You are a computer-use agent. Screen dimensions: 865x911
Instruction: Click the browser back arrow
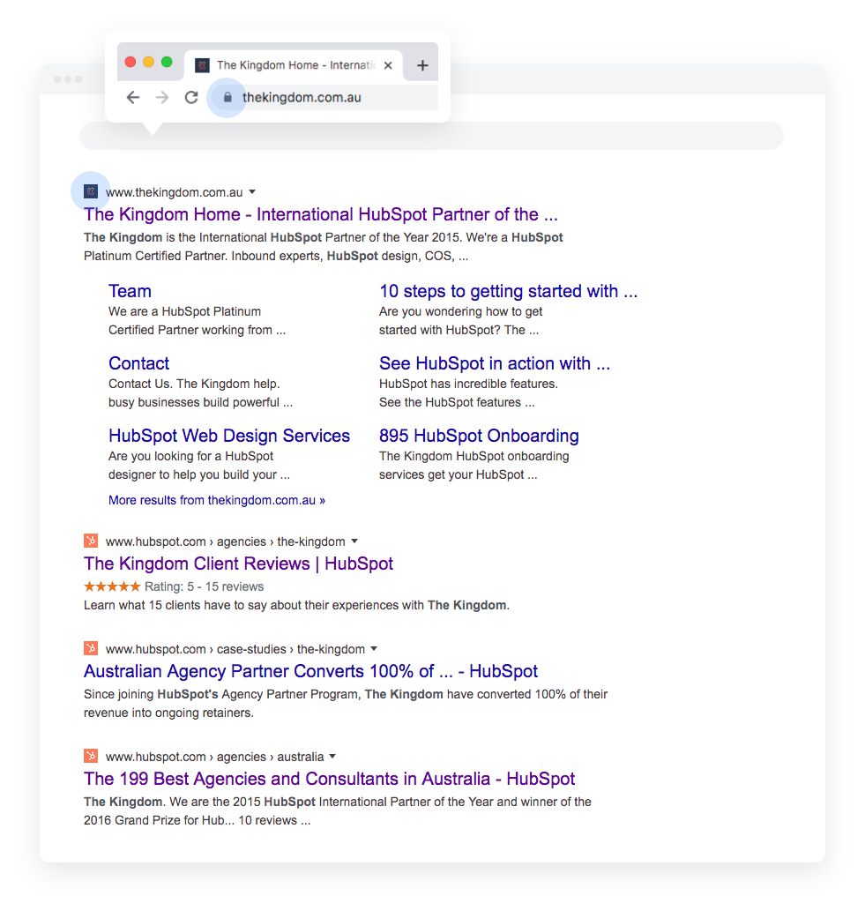point(133,98)
